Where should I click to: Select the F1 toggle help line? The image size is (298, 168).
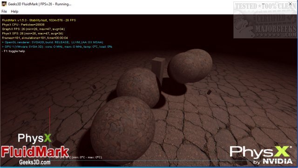(x=14, y=51)
